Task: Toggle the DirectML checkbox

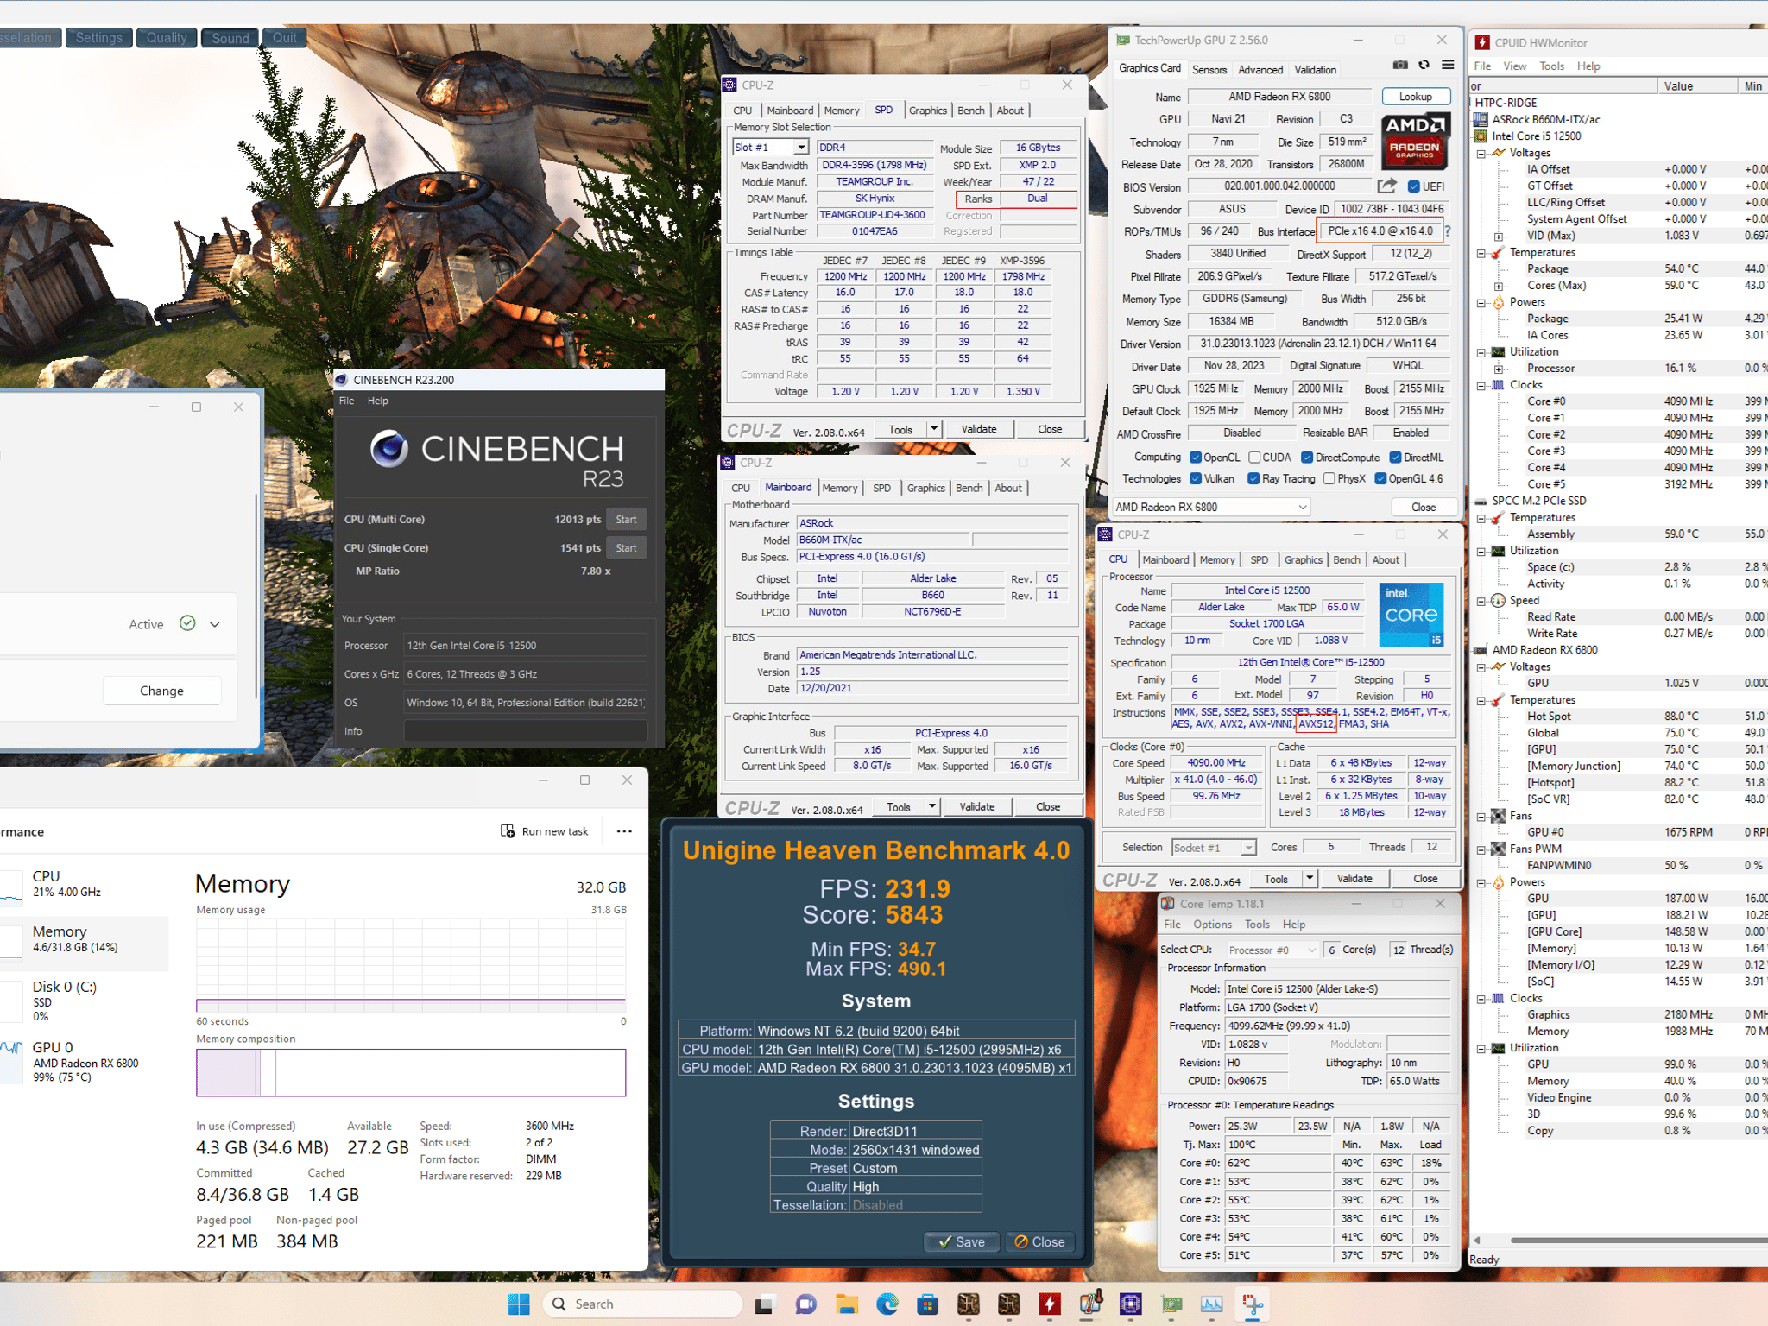Action: [1395, 458]
